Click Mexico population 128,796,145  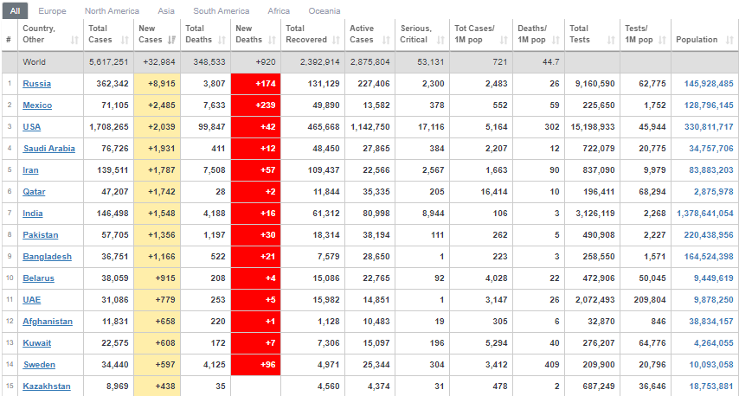pyautogui.click(x=709, y=105)
